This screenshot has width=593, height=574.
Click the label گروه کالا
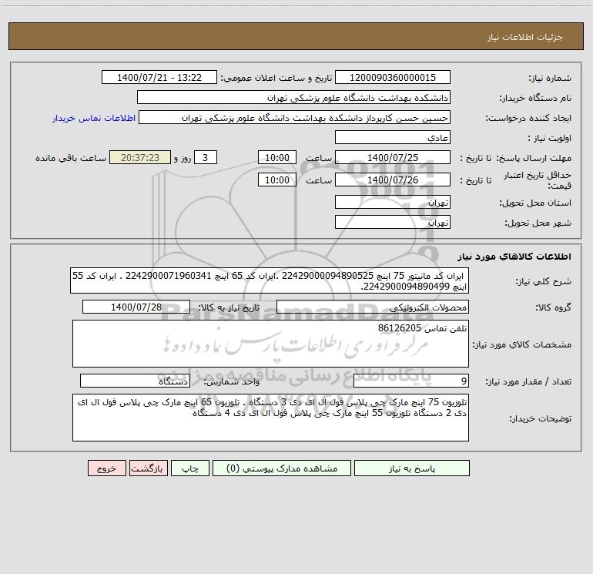tap(553, 307)
